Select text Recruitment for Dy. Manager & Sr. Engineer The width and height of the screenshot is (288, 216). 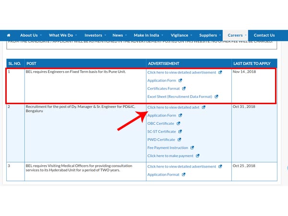coord(80,109)
